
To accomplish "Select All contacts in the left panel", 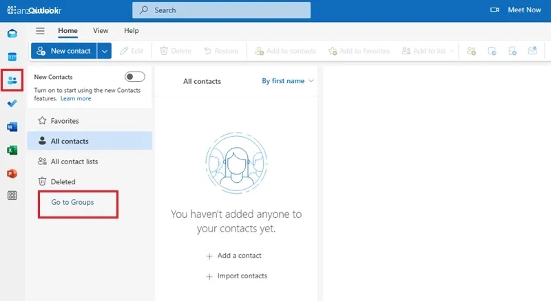I will pyautogui.click(x=90, y=141).
